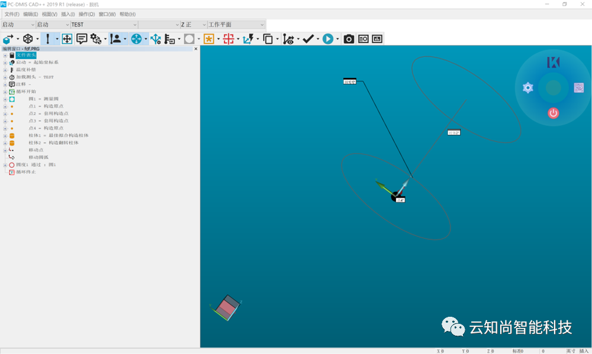The image size is (592, 354).
Task: Click the four-arrow fit view toolbar icon
Action: coord(67,39)
